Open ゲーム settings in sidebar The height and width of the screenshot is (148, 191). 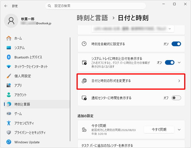point(37,113)
